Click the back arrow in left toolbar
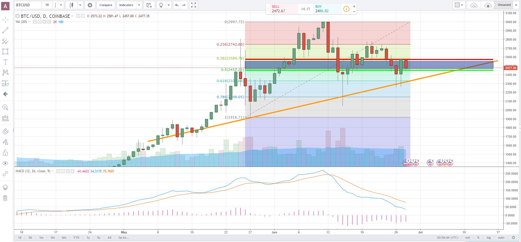The height and width of the screenshot is (242, 521). (x=5, y=94)
